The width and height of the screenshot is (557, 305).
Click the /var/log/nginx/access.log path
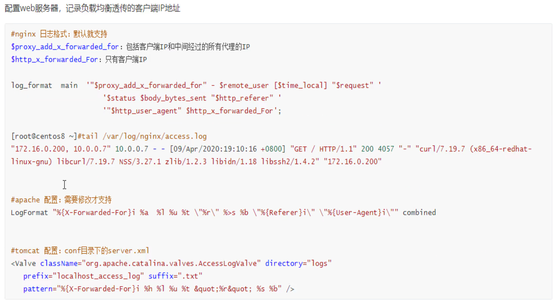(x=155, y=136)
